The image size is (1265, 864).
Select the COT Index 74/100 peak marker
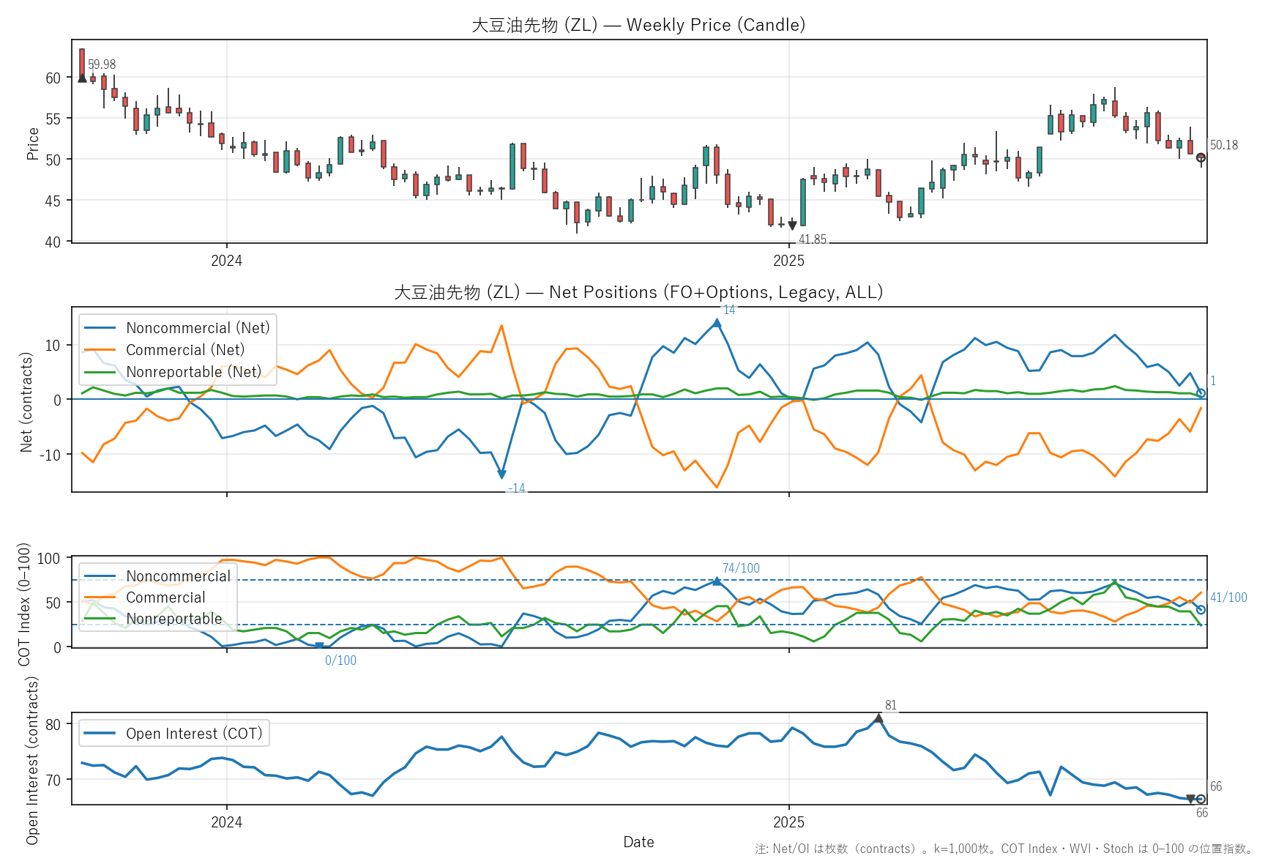tap(717, 581)
